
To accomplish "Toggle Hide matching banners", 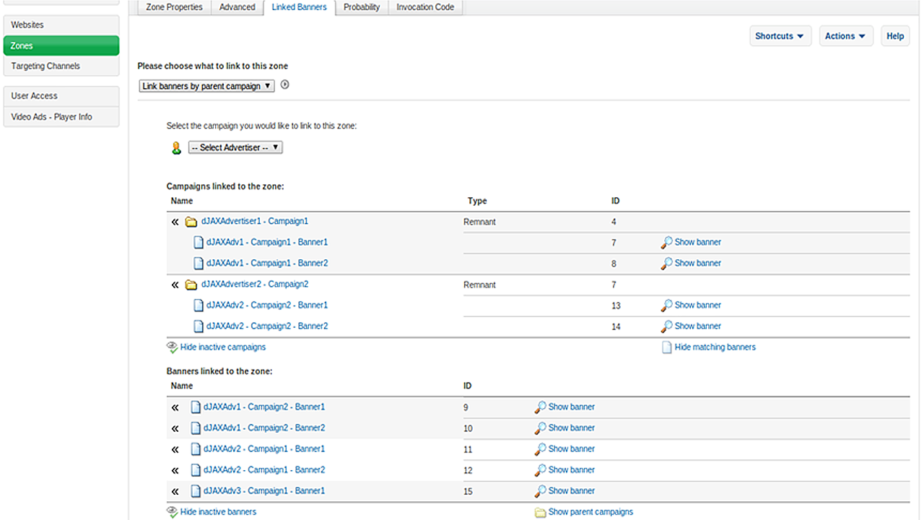I will pyautogui.click(x=714, y=347).
